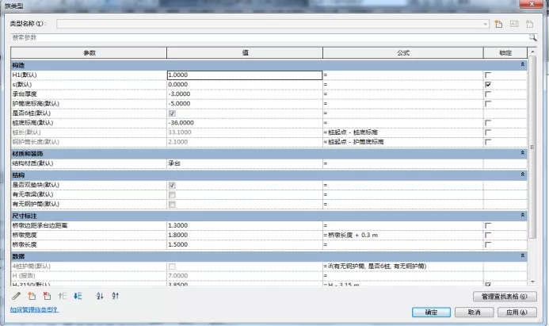Viewport: 549px width, 326px height.
Task: Click the Delete Parameter icon
Action: pos(47,296)
